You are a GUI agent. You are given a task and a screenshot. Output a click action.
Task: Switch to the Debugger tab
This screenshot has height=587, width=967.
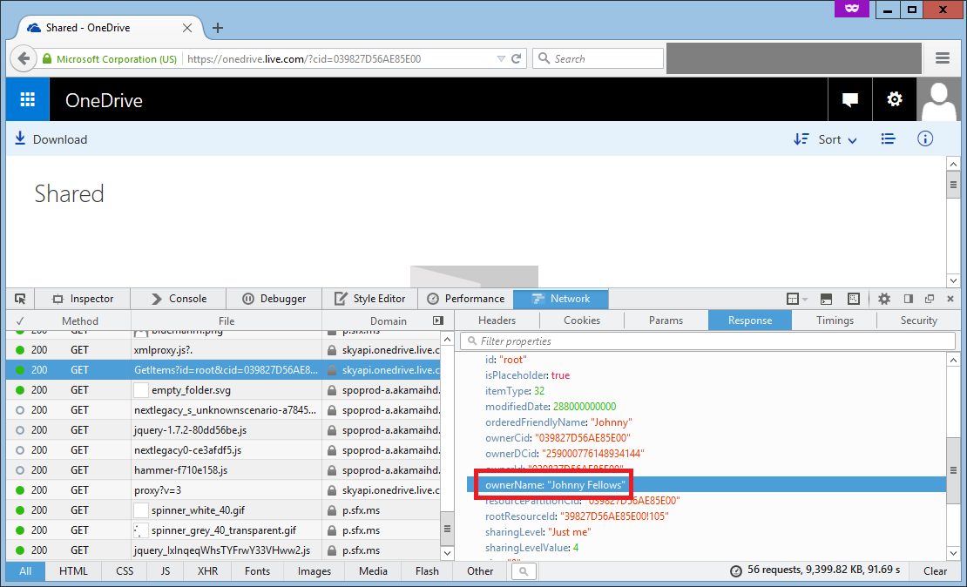pos(274,299)
